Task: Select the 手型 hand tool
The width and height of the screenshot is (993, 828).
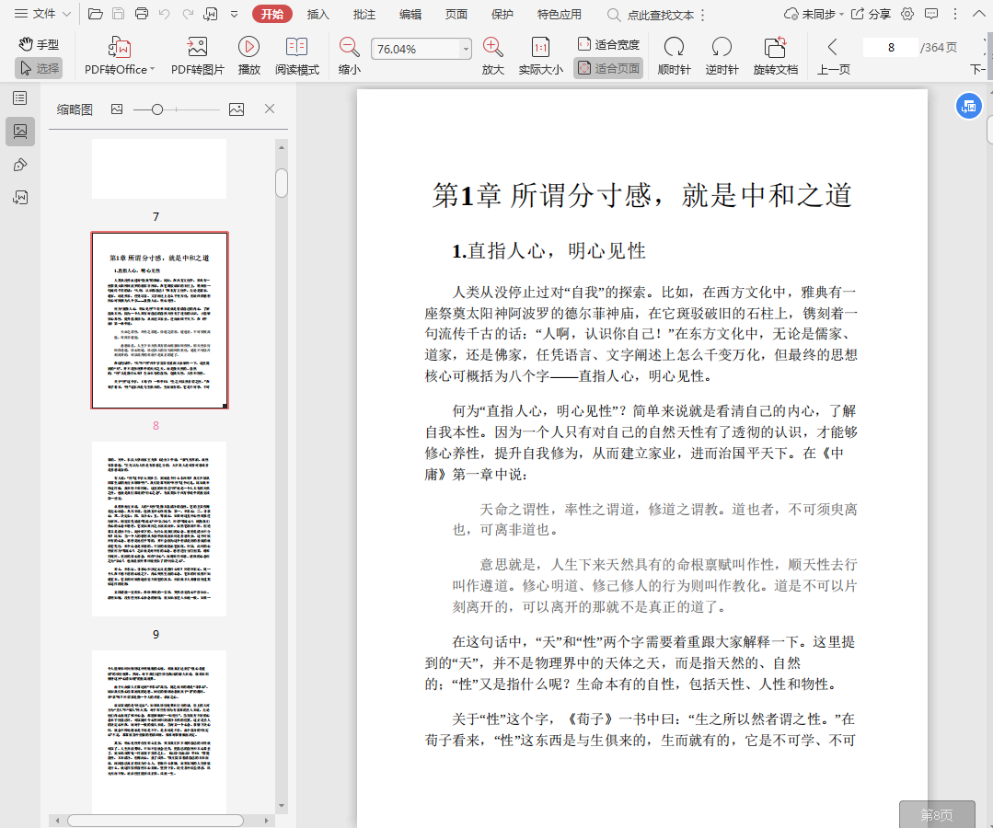Action: pyautogui.click(x=38, y=44)
